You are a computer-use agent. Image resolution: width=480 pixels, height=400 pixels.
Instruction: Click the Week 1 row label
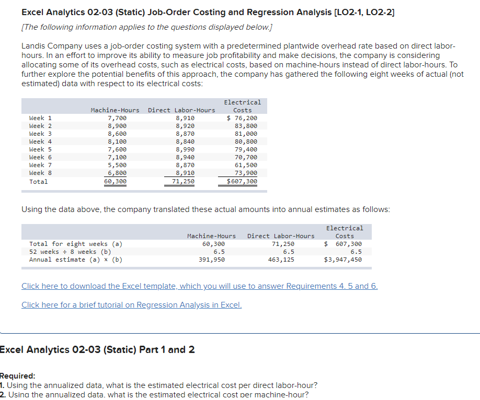(40, 118)
